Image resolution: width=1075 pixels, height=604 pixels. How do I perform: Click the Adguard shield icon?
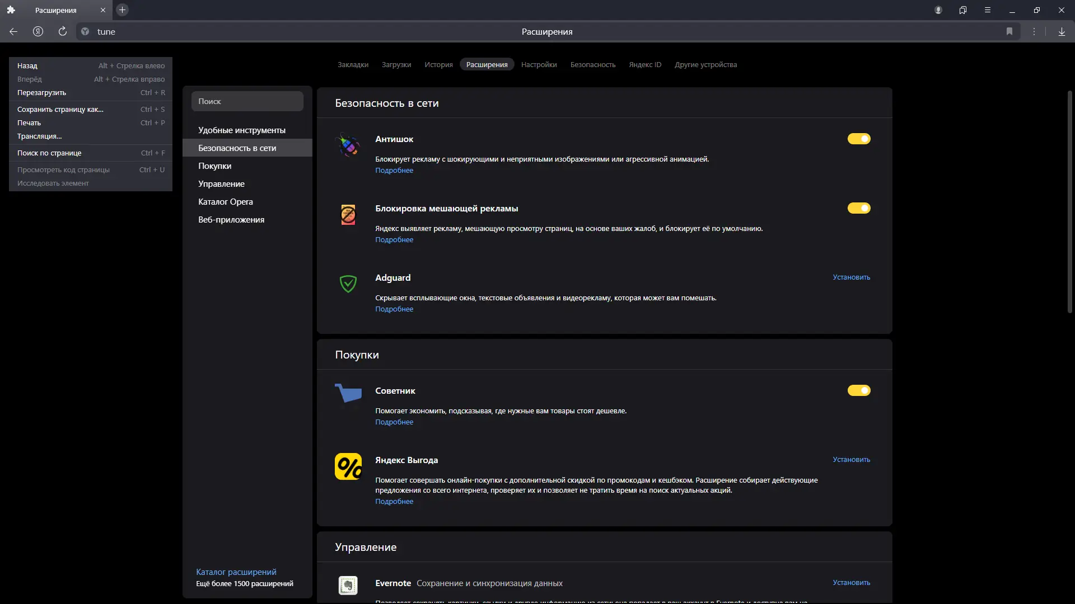point(348,284)
